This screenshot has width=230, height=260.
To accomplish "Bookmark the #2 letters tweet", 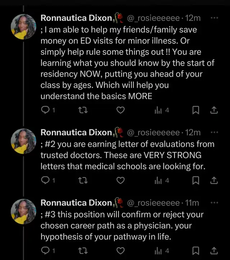I will click(195, 180).
